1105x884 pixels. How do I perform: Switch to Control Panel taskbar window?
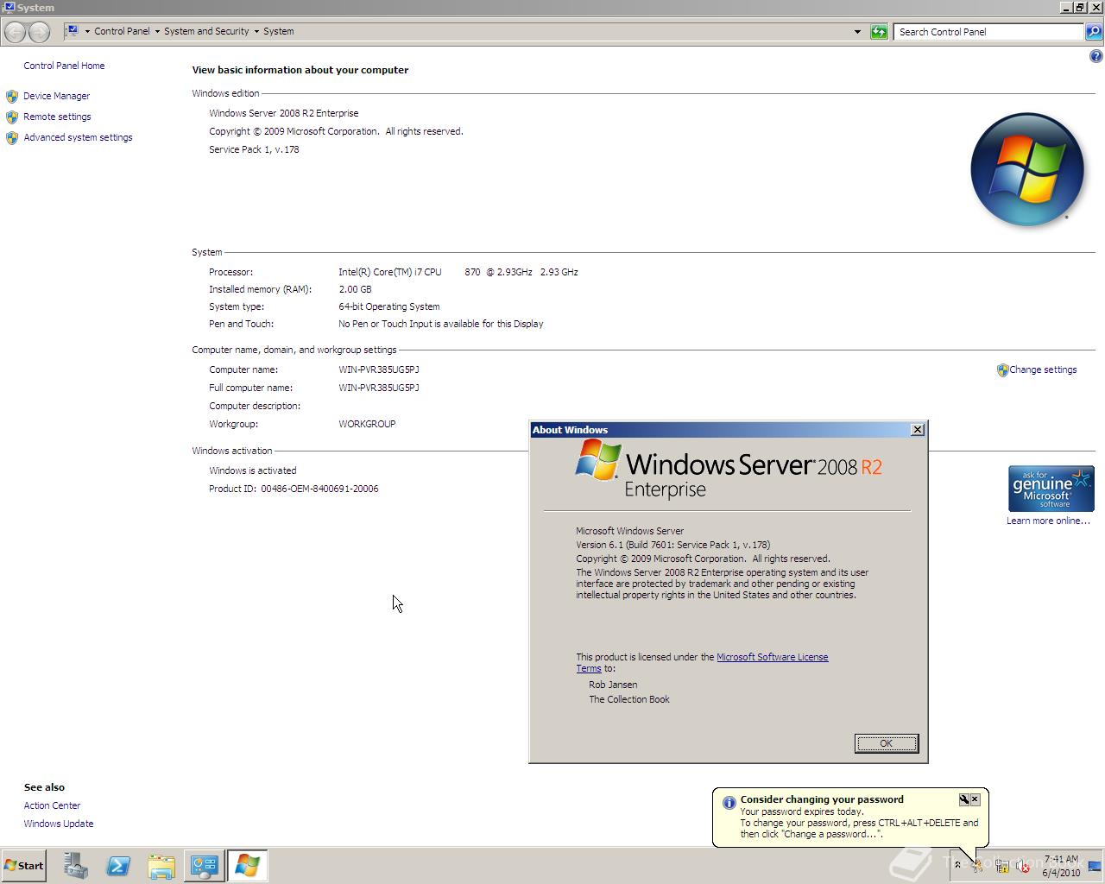pos(205,866)
